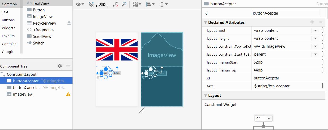Viewport: 328px width, 130px height.
Task: Click the UK flag image in design view
Action: click(117, 50)
